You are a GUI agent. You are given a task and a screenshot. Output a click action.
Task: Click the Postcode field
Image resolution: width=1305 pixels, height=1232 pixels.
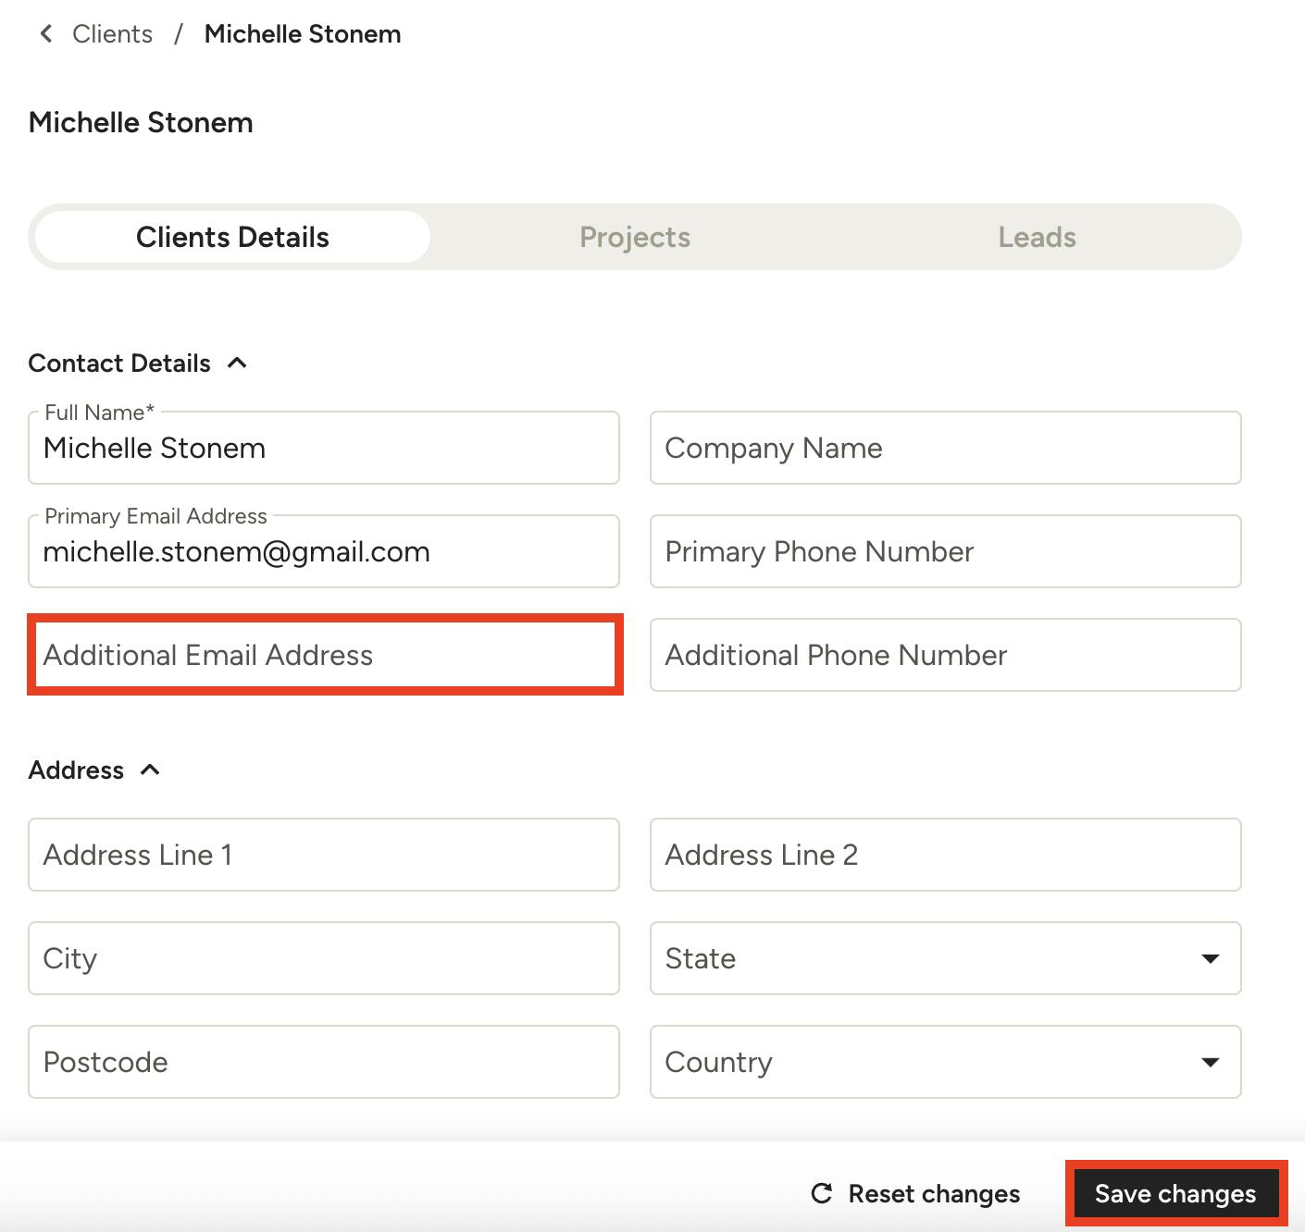coord(323,1062)
